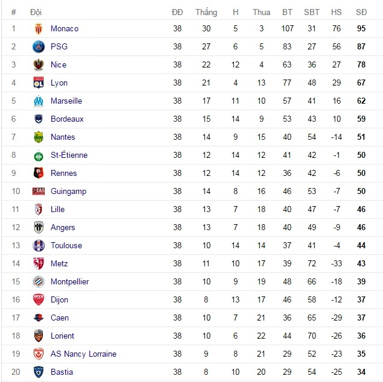Click the Bordeaux club crest

39,119
